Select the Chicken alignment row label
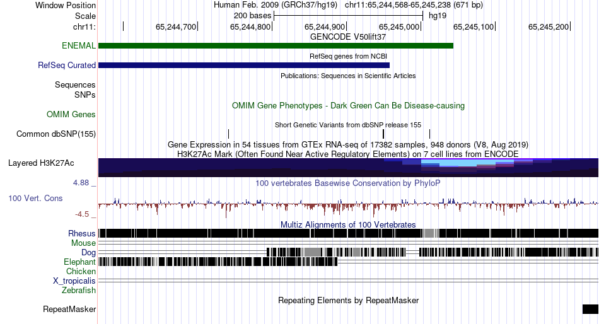Viewport: 599px width, 324px height. click(81, 271)
